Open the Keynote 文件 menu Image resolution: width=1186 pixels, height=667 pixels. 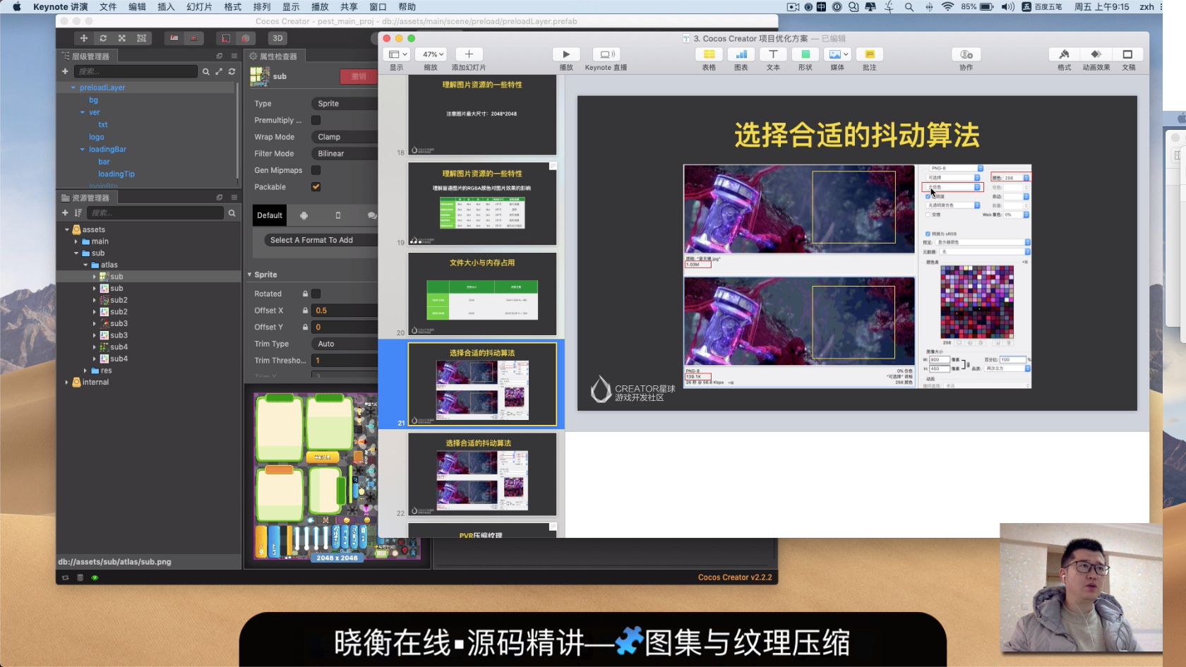pos(108,7)
